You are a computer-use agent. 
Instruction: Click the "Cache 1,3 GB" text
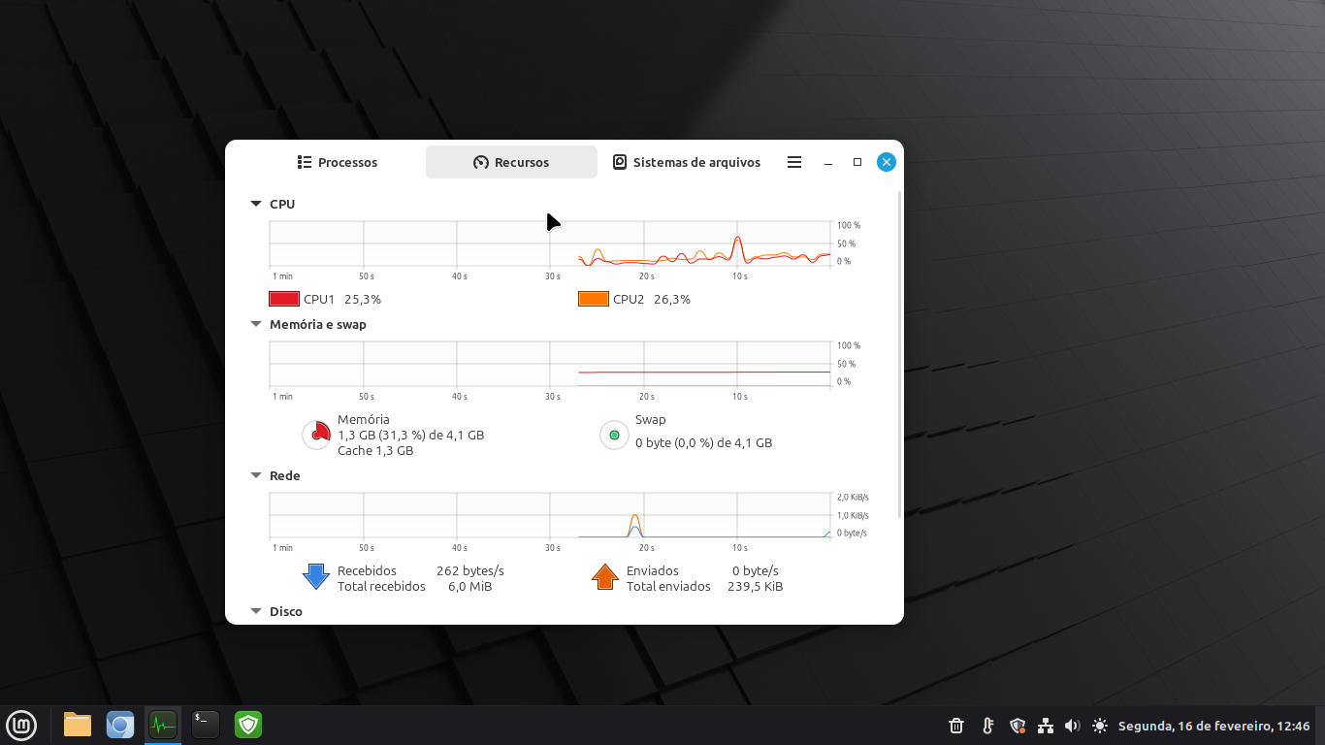(375, 450)
